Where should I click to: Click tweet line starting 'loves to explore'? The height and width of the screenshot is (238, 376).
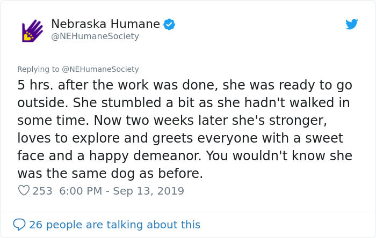(x=180, y=138)
